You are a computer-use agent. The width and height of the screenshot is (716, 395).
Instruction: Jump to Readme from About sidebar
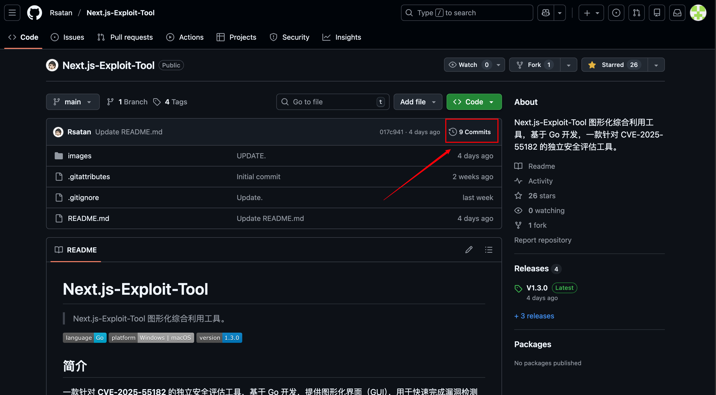point(535,166)
